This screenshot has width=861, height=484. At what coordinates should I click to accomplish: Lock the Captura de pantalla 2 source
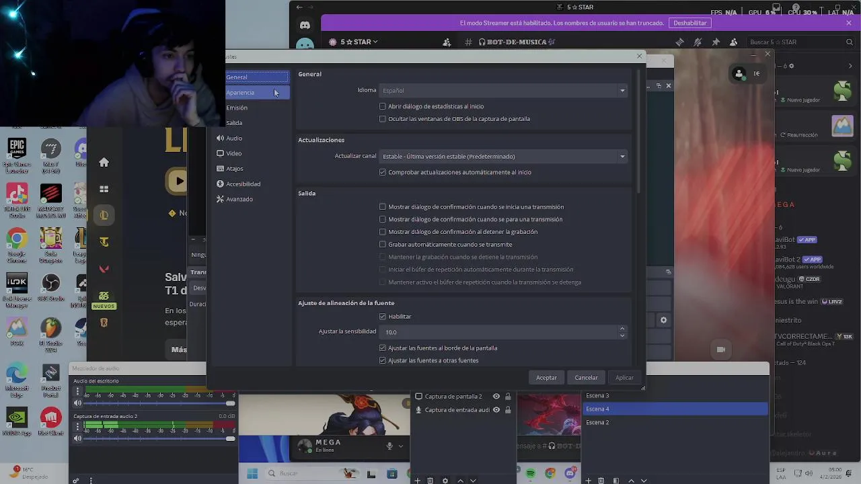click(x=508, y=397)
